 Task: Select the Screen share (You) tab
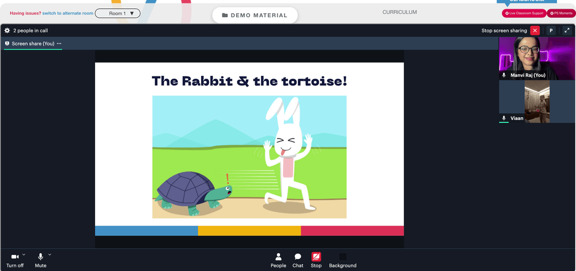coord(33,44)
